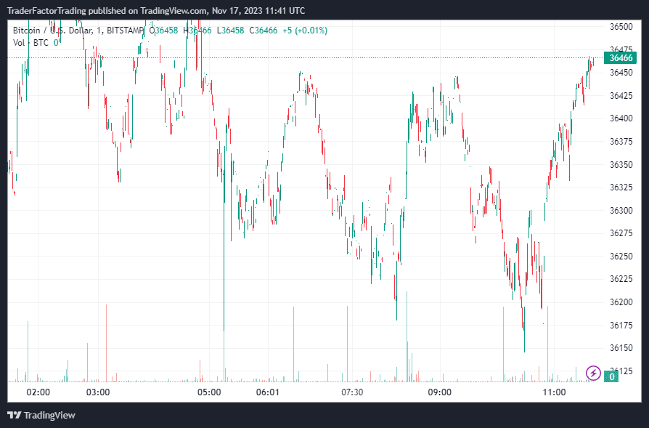Select the 07:30 time axis label

pyautogui.click(x=352, y=392)
